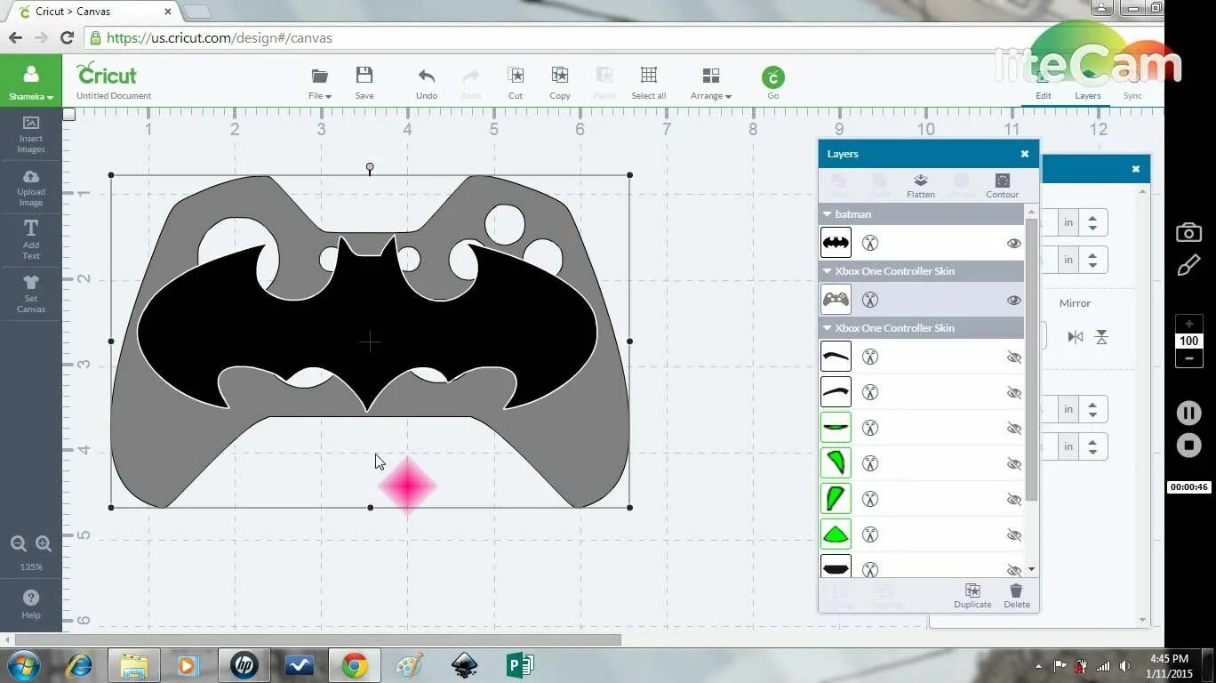Viewport: 1216px width, 683px height.
Task: Take a snapshot with liteCam camera icon
Action: pyautogui.click(x=1188, y=233)
